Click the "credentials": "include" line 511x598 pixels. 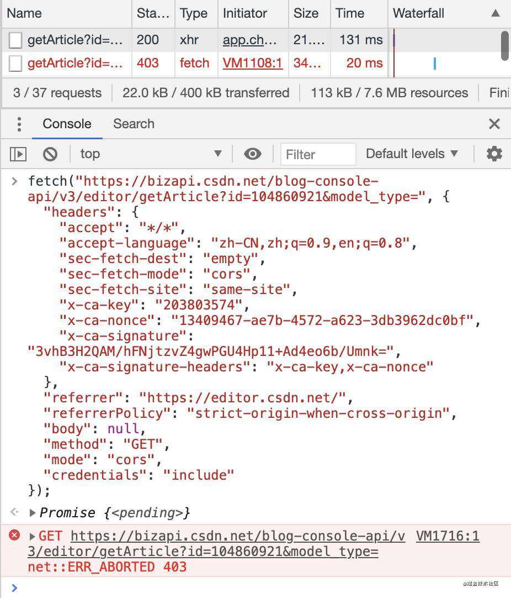pos(139,475)
